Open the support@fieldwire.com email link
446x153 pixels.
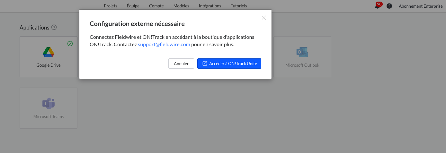coord(164,45)
